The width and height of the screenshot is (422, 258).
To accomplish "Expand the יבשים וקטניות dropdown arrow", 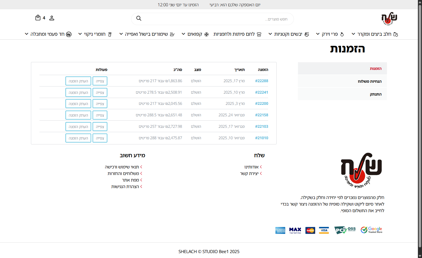I will click(270, 34).
